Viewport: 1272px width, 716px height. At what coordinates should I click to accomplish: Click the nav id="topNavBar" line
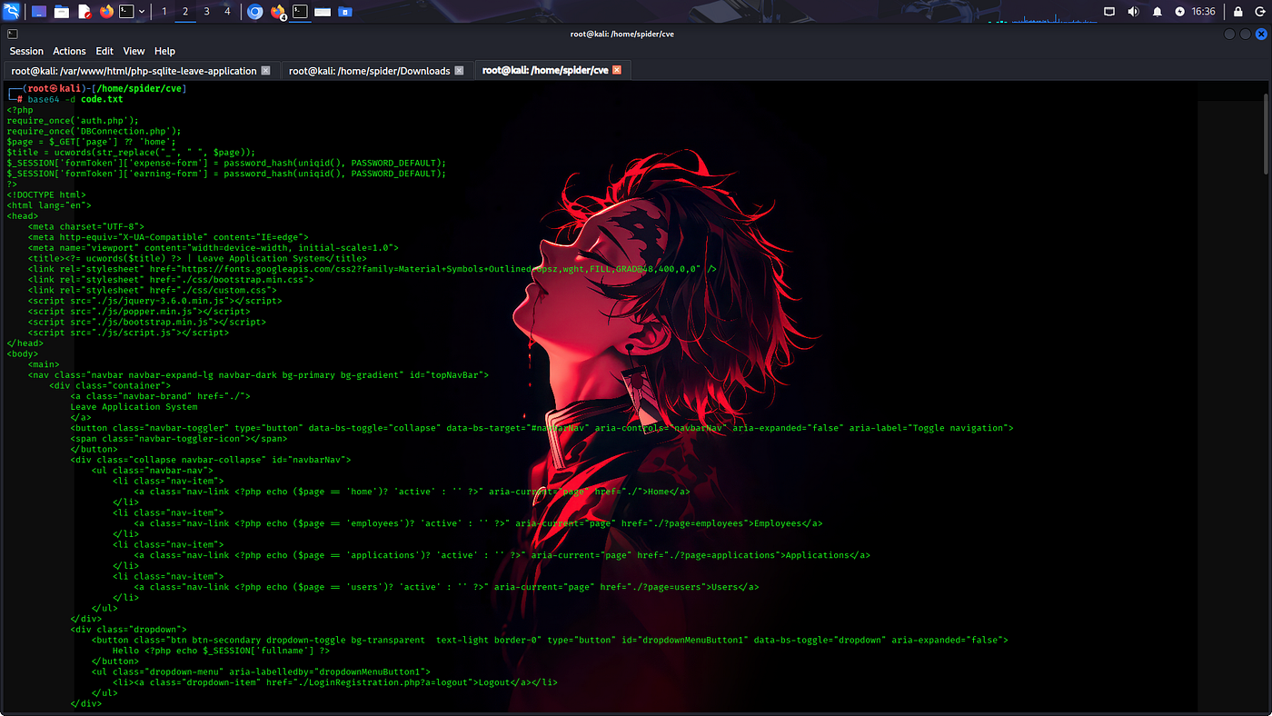coord(259,375)
